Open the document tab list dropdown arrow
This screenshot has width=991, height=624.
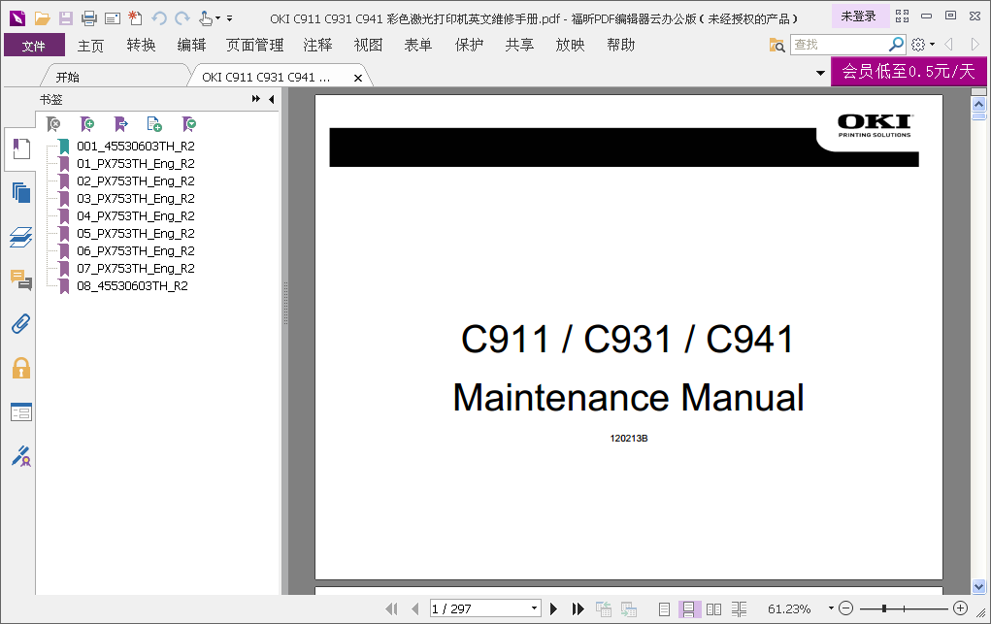(820, 73)
